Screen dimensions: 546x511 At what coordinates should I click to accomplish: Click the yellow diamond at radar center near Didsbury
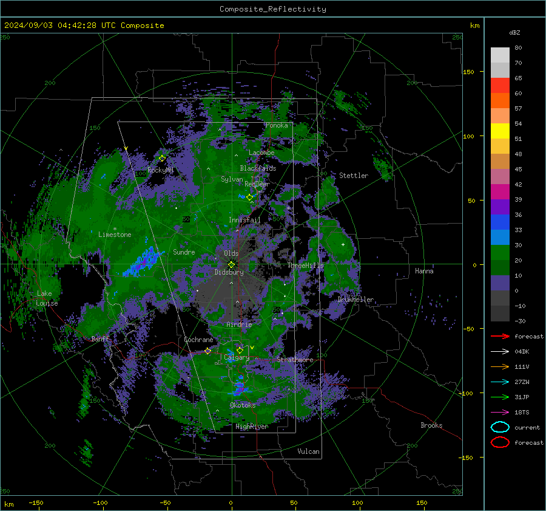(231, 265)
